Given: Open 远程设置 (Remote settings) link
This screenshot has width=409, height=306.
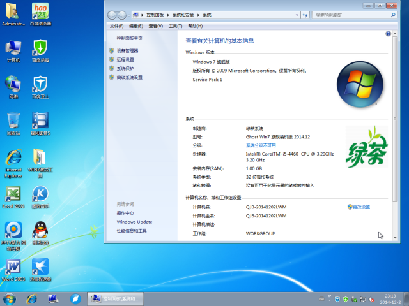Looking at the screenshot, I should 125,59.
